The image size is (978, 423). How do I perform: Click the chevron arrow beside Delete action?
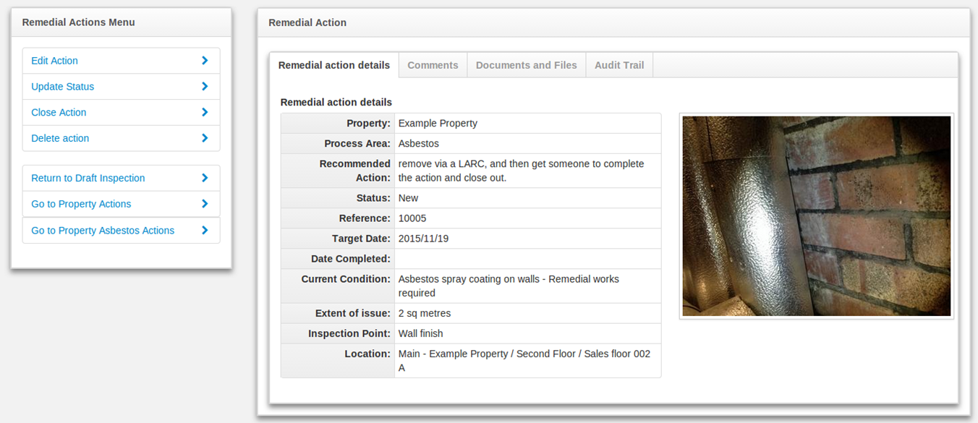point(205,138)
